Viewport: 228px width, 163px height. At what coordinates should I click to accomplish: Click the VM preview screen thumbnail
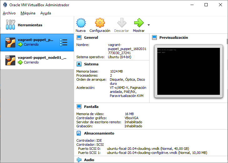coord(189,71)
